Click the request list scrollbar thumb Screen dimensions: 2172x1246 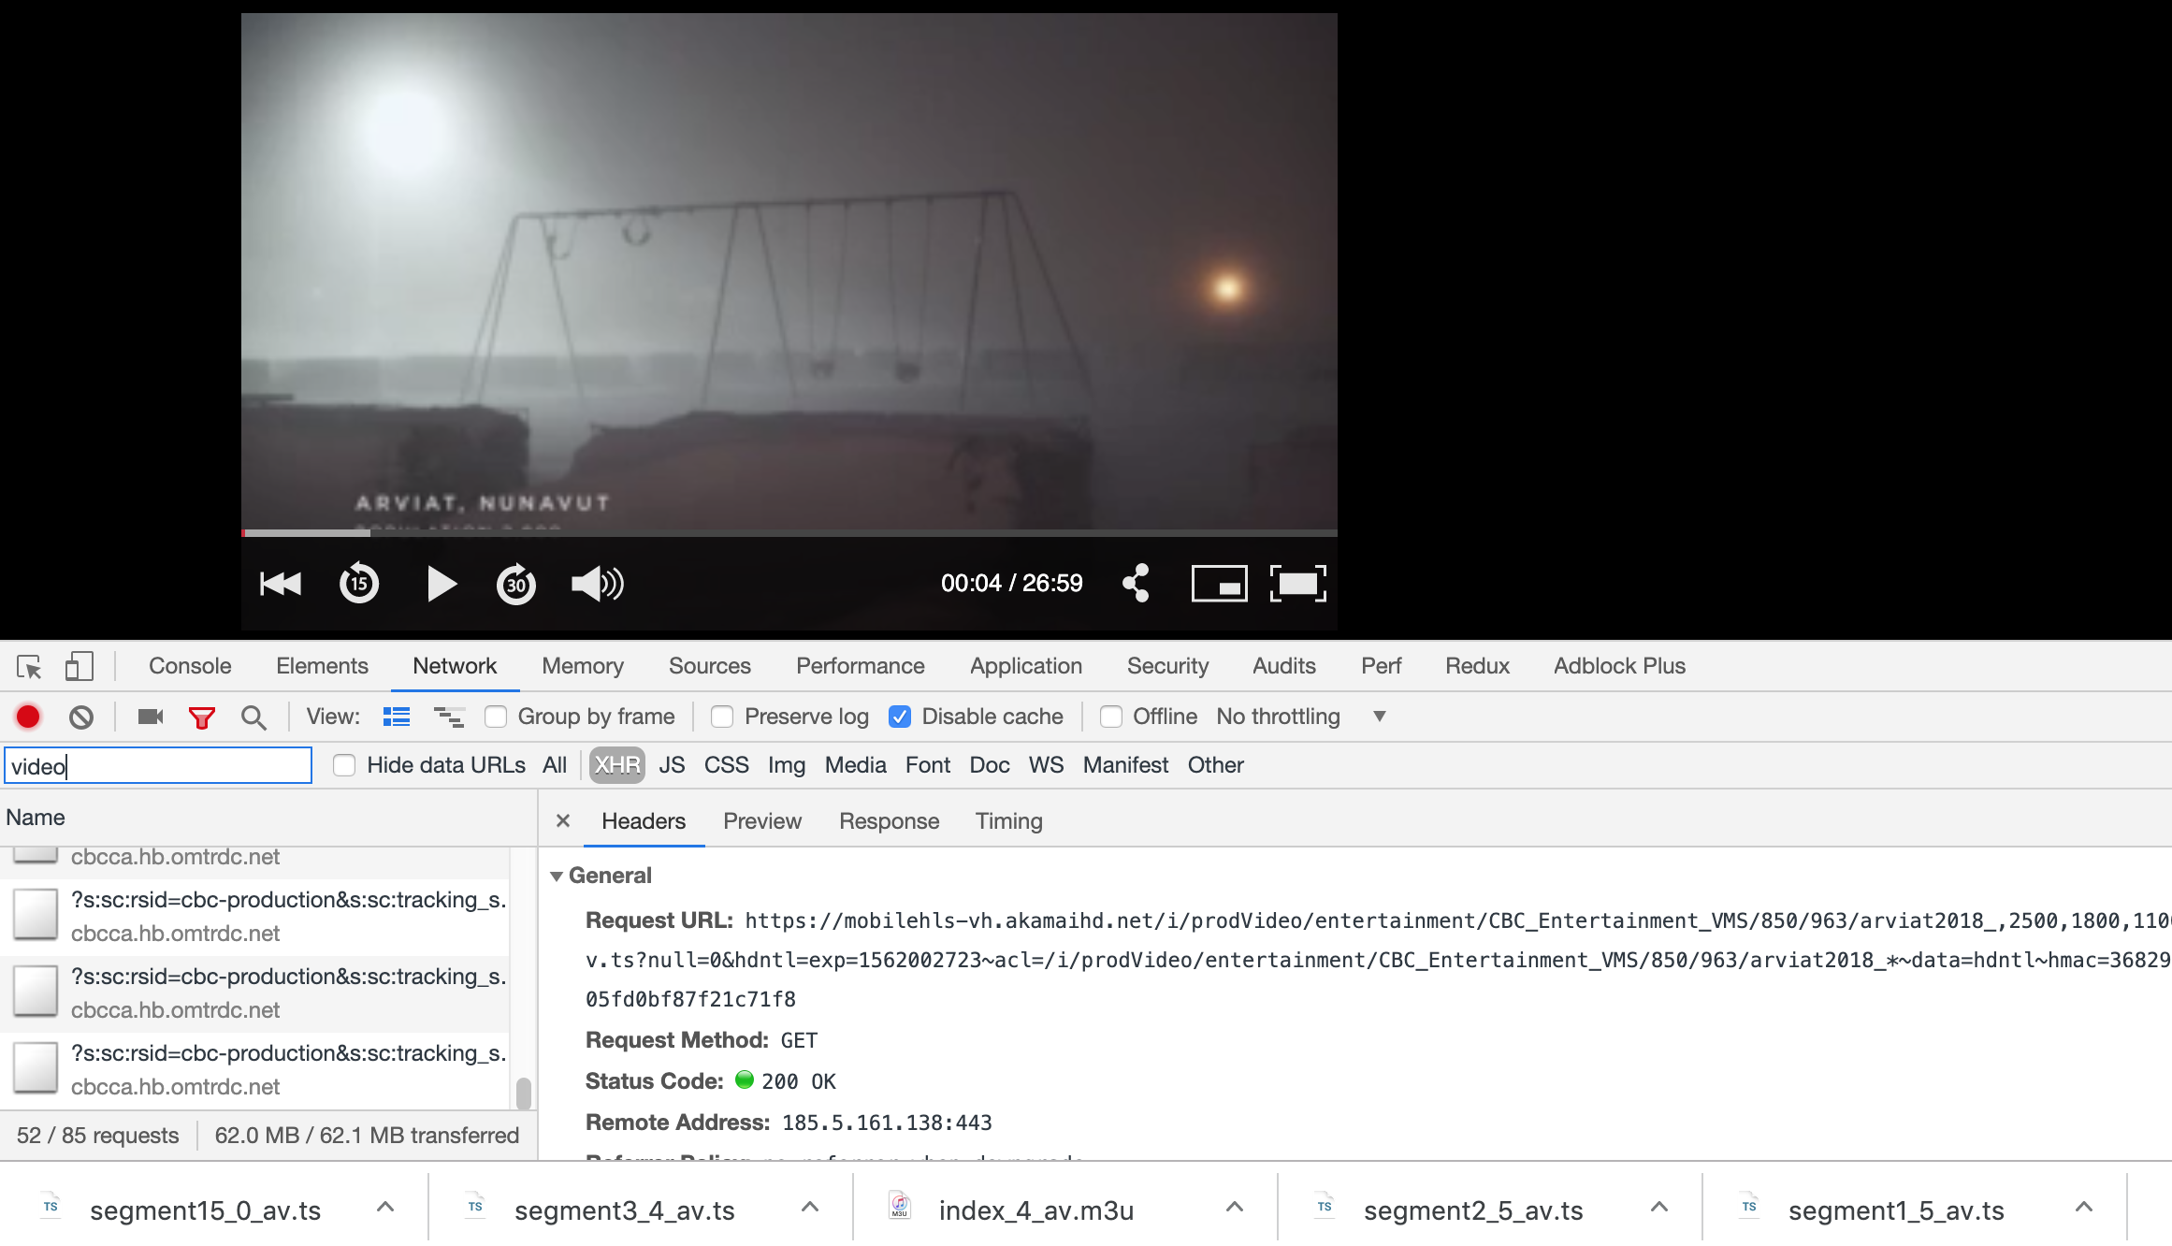pyautogui.click(x=524, y=1094)
